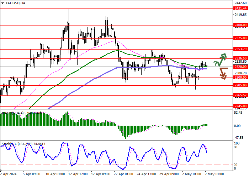Click the 29 Apr 09:00 date label
249x177 pixels.
click(169, 174)
